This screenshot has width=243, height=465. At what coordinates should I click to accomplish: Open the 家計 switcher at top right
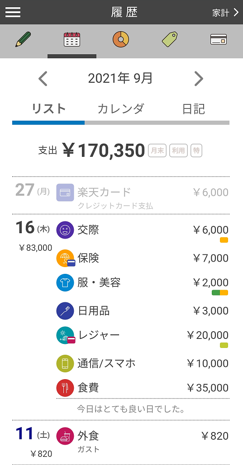[x=226, y=13]
